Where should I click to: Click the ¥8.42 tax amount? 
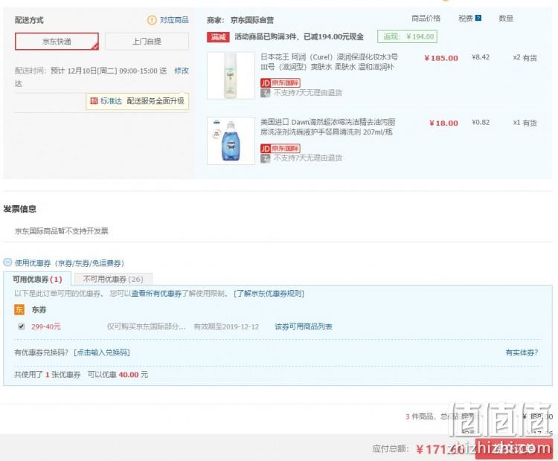(481, 57)
